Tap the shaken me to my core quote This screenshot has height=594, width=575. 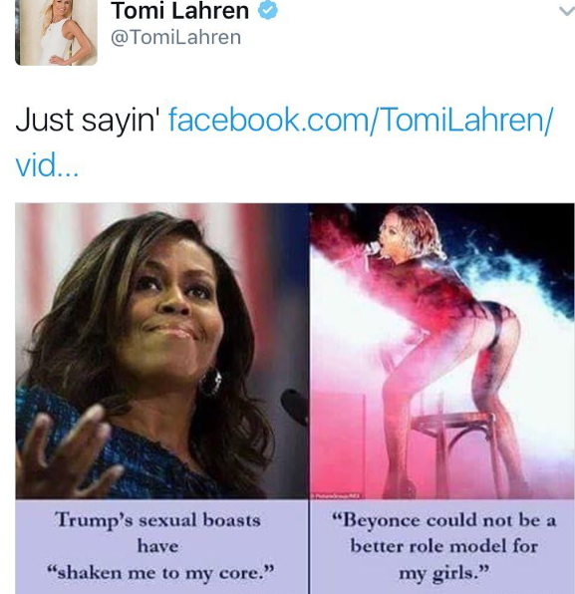(x=159, y=572)
